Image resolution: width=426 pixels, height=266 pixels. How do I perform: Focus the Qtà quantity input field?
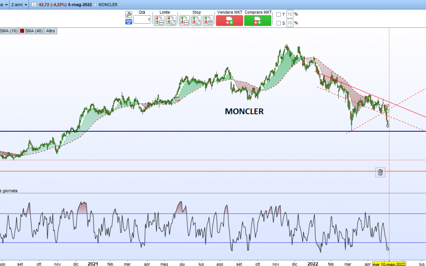pos(142,20)
